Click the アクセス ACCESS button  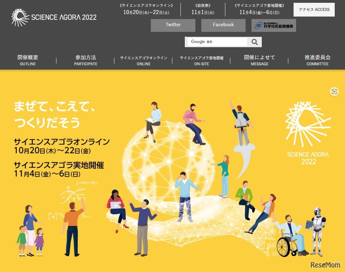coord(314,10)
